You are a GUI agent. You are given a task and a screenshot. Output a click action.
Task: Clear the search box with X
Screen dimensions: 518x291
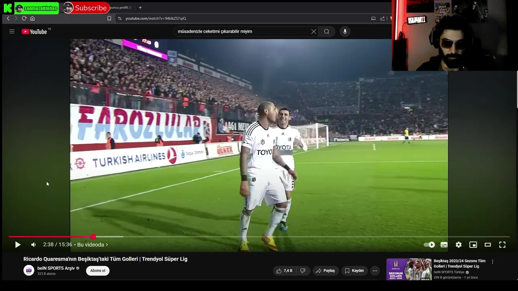click(x=314, y=32)
